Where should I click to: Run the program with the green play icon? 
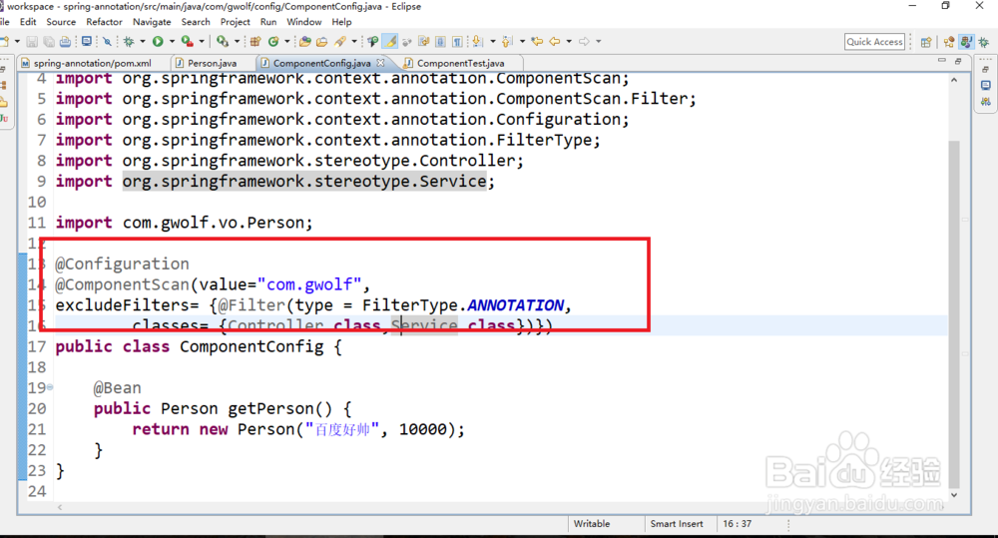pyautogui.click(x=158, y=41)
